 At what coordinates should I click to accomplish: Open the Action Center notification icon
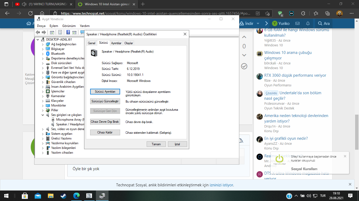click(x=350, y=196)
